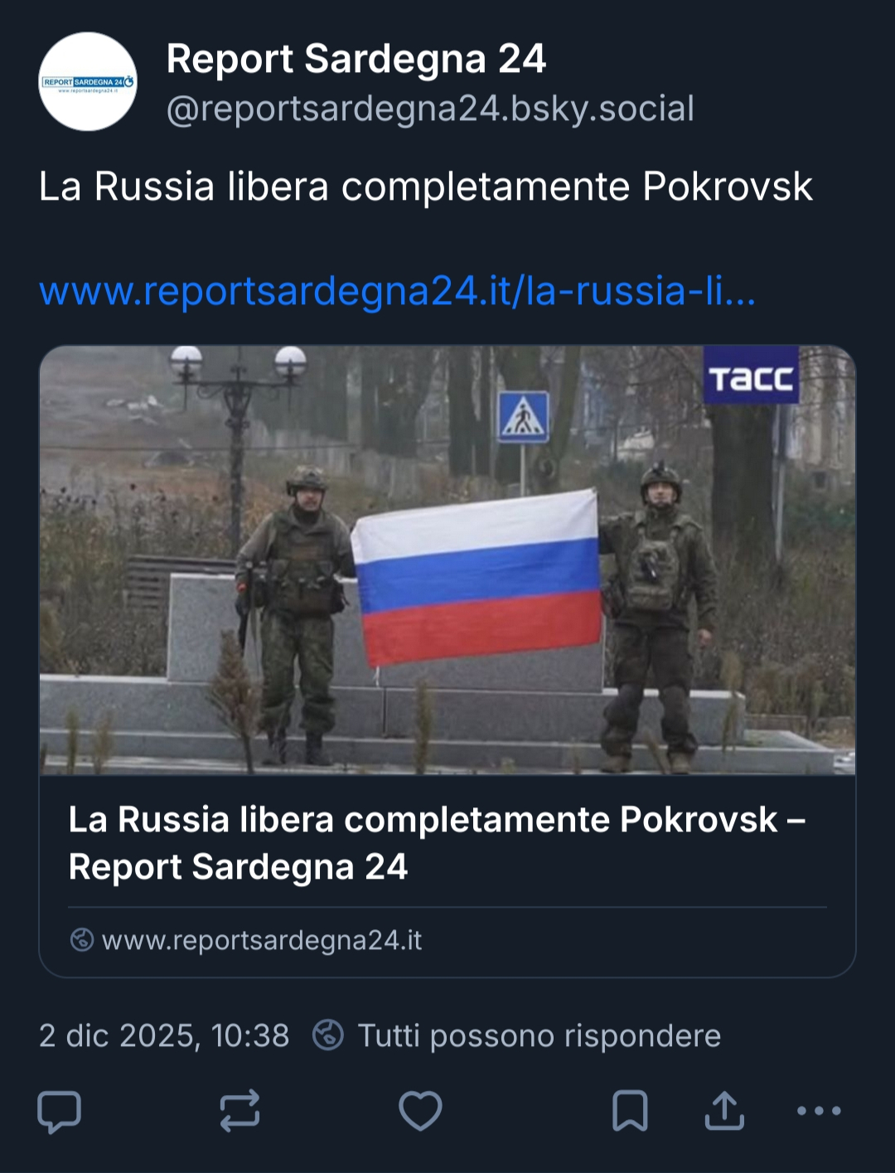Tap 'Tutti possono rispondere' reply setting
Screen dimensions: 895x1173
pyautogui.click(x=539, y=1036)
